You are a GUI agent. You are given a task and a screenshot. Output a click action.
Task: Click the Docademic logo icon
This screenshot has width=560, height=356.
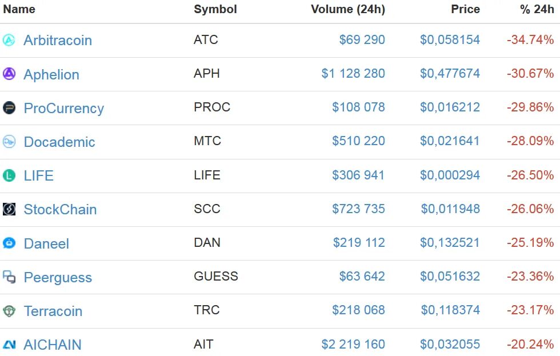(x=9, y=141)
